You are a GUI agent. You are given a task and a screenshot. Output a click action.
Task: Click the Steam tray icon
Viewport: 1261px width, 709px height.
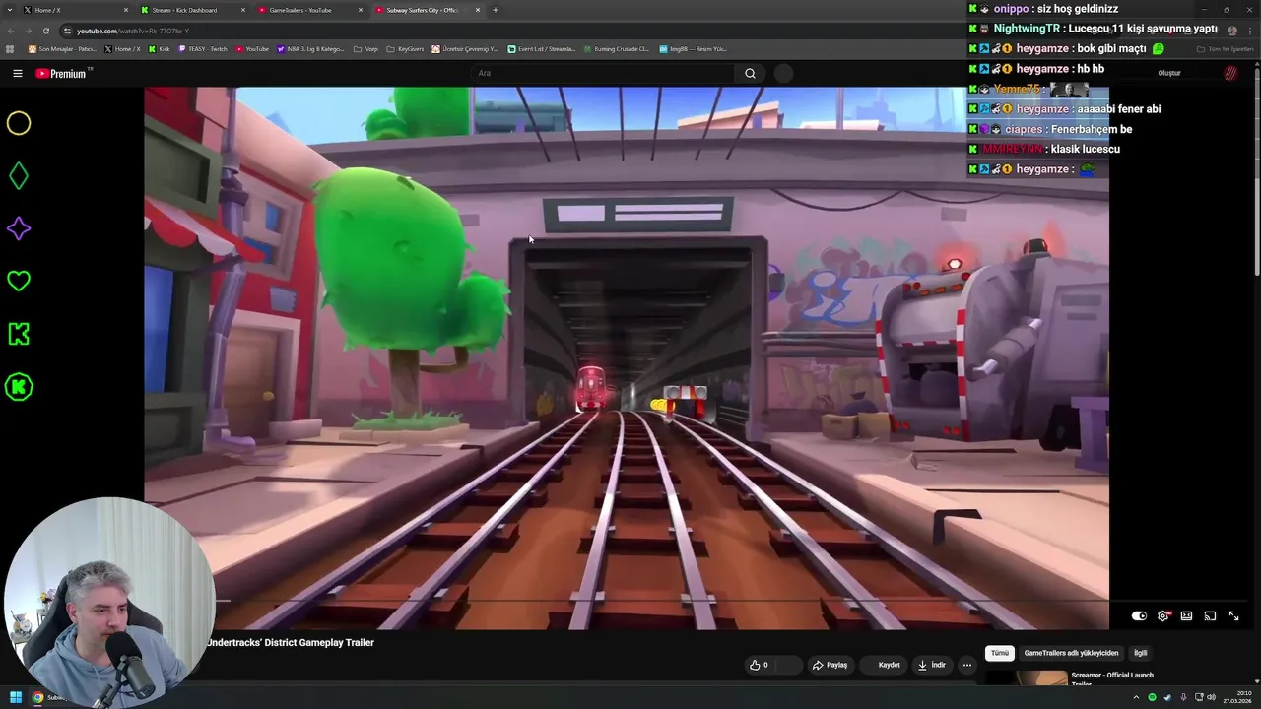pos(1166,697)
